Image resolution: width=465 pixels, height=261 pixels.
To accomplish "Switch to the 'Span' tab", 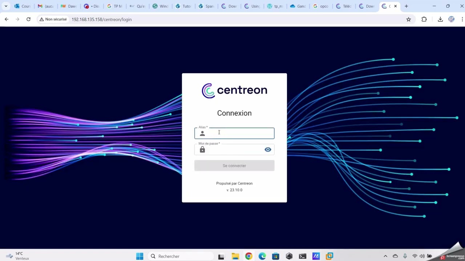I will pos(206,6).
